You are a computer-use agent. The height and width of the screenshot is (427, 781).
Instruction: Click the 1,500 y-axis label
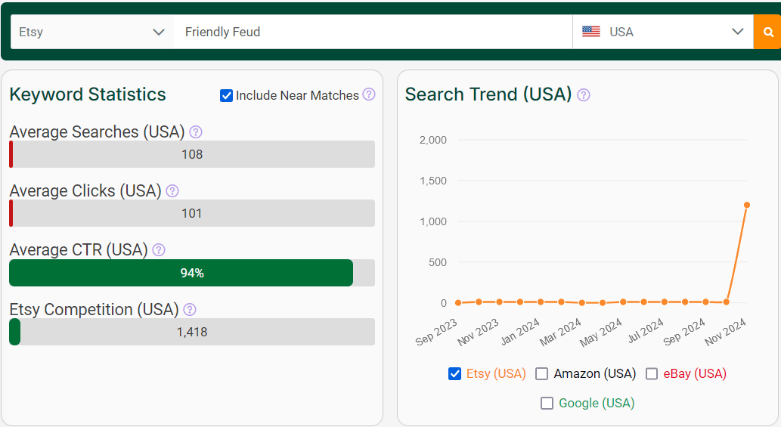[x=432, y=181]
